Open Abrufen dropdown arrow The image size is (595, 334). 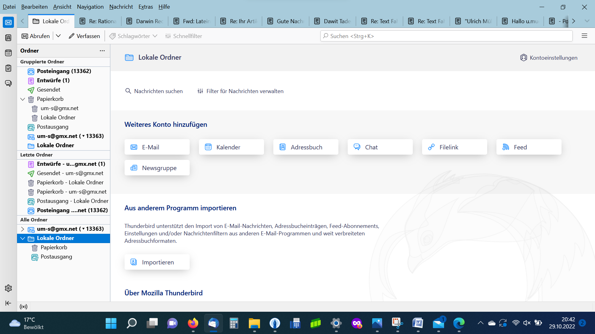pos(58,36)
